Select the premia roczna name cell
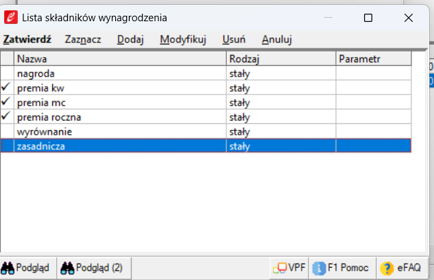 (120, 116)
